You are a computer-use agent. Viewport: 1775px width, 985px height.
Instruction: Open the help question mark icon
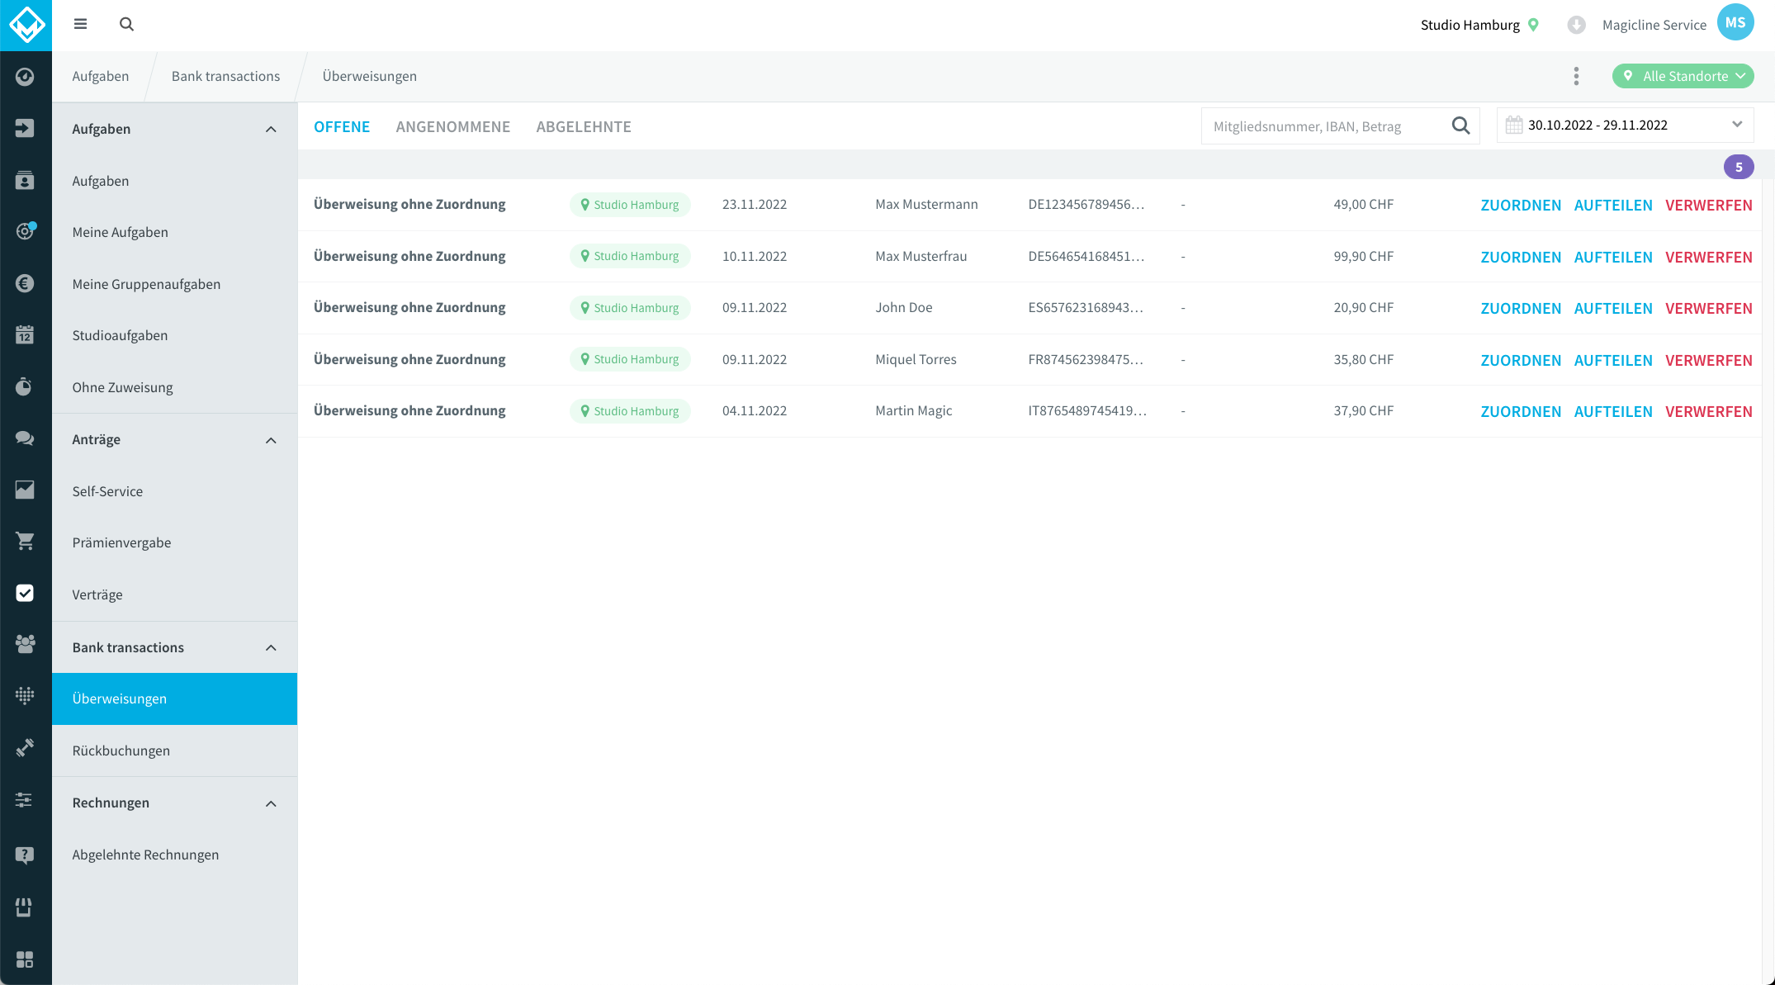(25, 855)
